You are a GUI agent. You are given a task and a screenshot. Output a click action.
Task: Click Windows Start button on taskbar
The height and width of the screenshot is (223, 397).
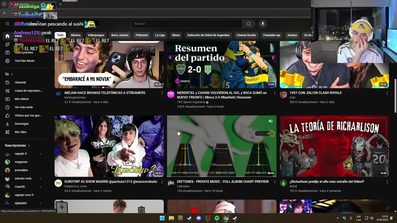[162, 218]
